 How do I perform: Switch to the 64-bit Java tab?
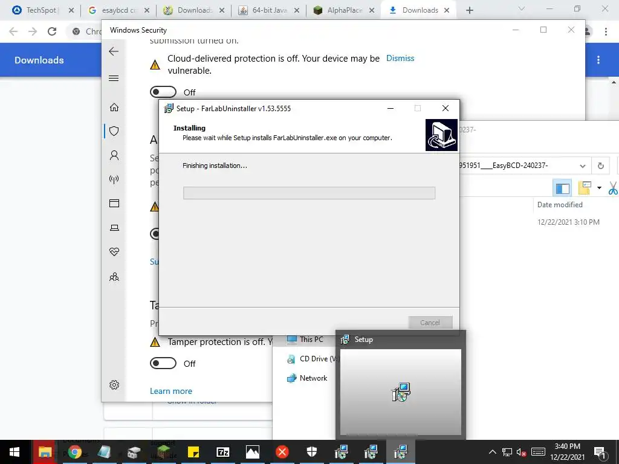(268, 10)
